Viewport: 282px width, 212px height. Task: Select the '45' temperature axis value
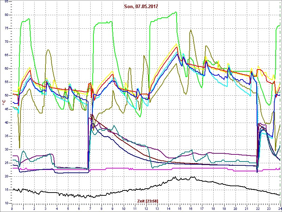6,109
